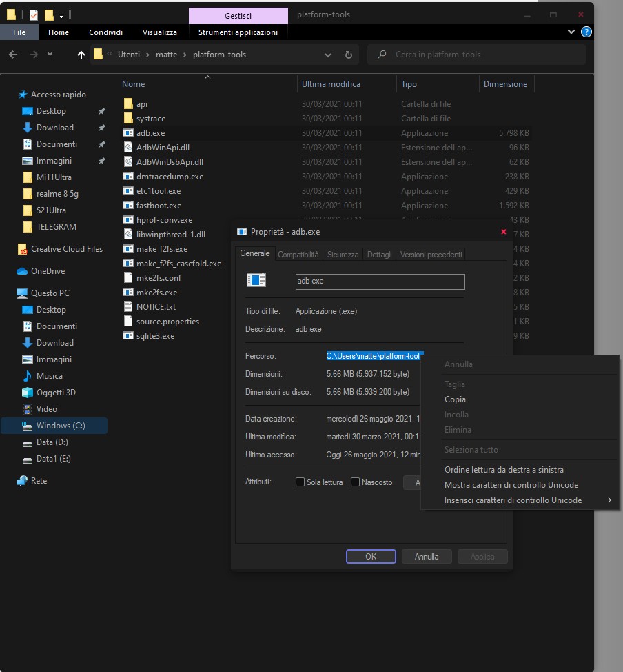Click the Annulla button in Properties dialog
The image size is (623, 672).
click(x=427, y=556)
